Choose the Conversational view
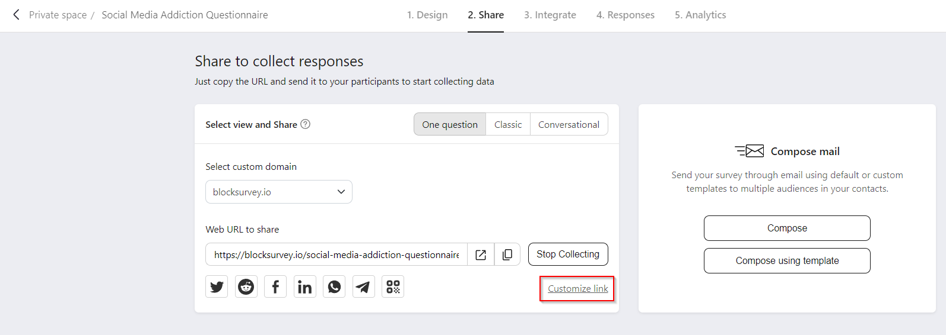The width and height of the screenshot is (946, 335). tap(569, 124)
